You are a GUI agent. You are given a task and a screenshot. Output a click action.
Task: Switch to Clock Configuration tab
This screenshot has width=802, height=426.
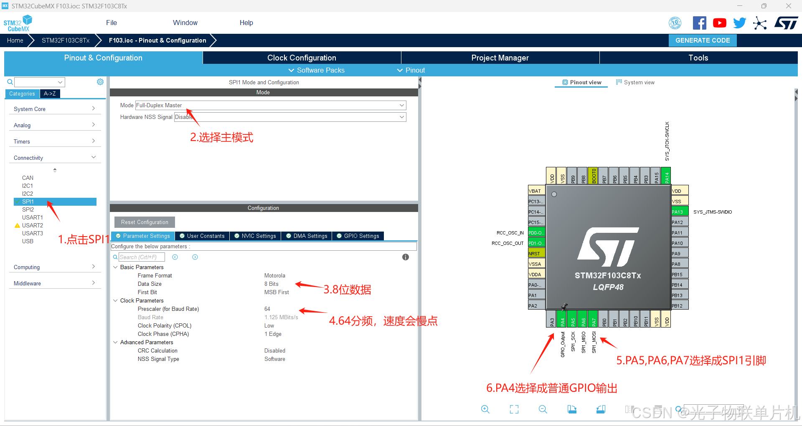tap(302, 58)
